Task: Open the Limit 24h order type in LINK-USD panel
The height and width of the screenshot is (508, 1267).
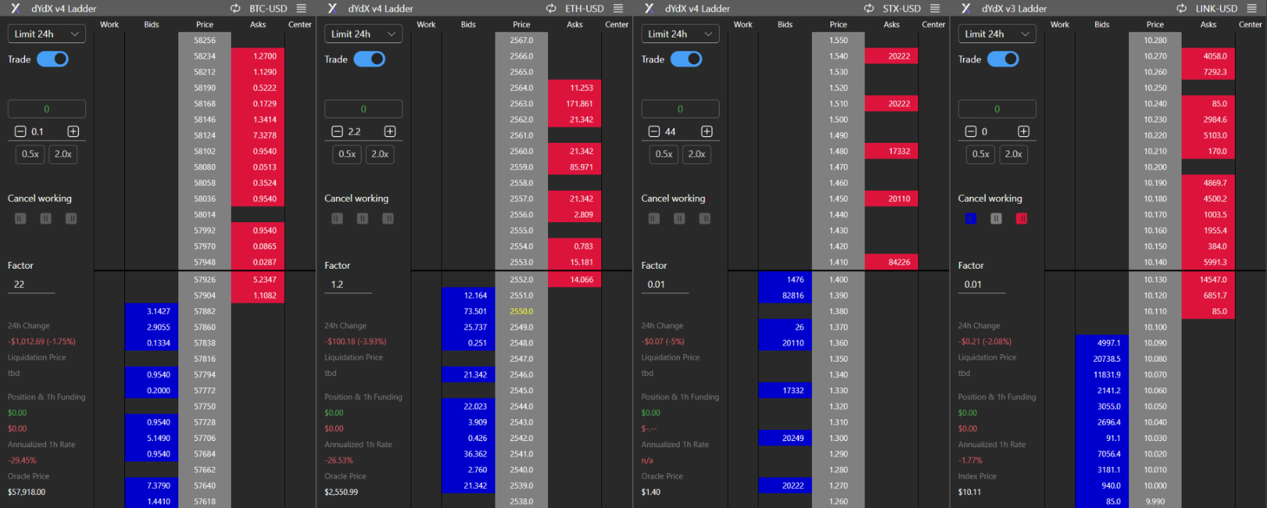Action: 996,34
